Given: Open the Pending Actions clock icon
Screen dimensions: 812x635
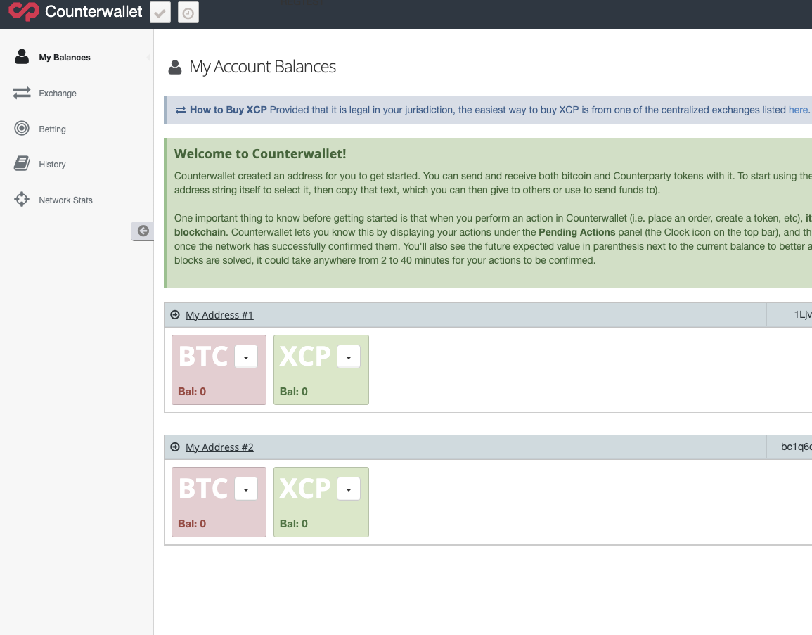Looking at the screenshot, I should (x=188, y=13).
